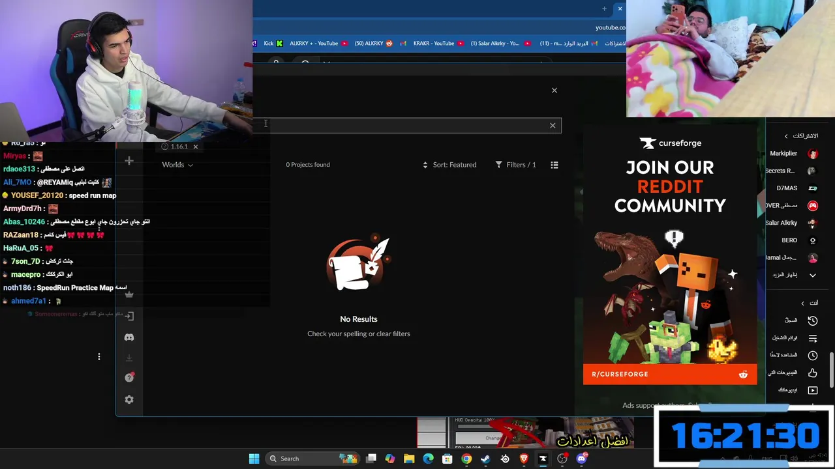
Task: Open (50) ALKRKY Reddit bookmark
Action: [374, 44]
